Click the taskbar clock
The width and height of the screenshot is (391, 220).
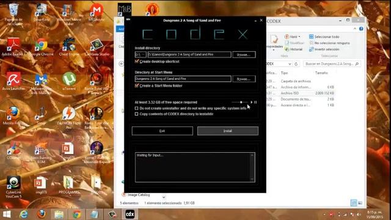click(x=375, y=215)
